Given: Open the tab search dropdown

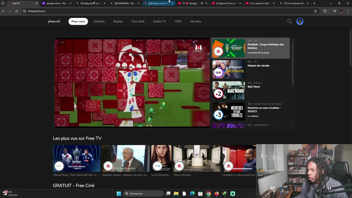Looking at the screenshot, I should click(x=3, y=3).
